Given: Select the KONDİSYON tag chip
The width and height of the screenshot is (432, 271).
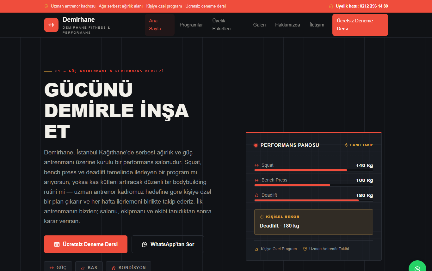Looking at the screenshot, I should (128, 267).
